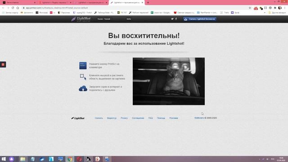Switch to Chrome in the taskbar

70,159
